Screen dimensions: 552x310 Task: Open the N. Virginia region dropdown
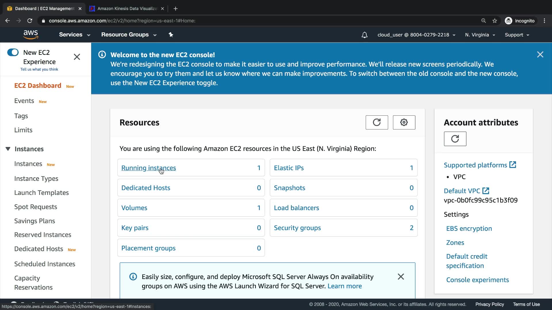[480, 35]
